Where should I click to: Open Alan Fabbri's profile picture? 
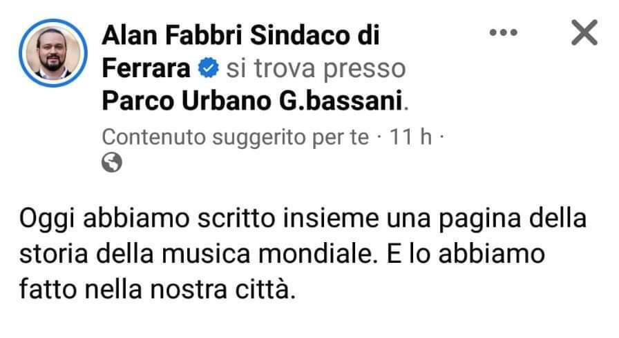coord(53,53)
